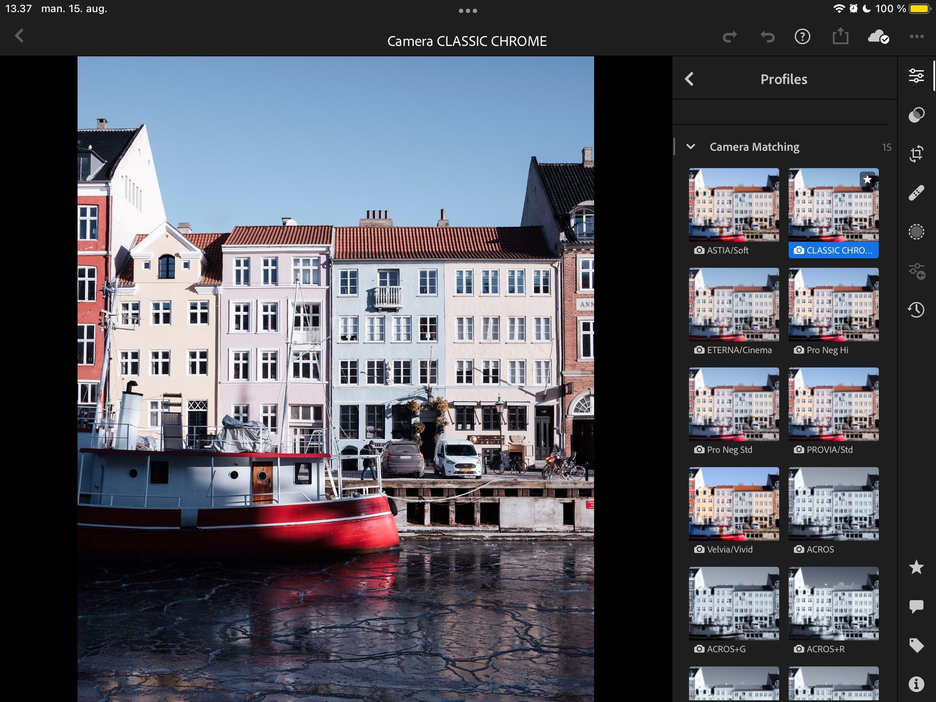
Task: Open the Edit sliders panel icon
Action: pos(916,76)
